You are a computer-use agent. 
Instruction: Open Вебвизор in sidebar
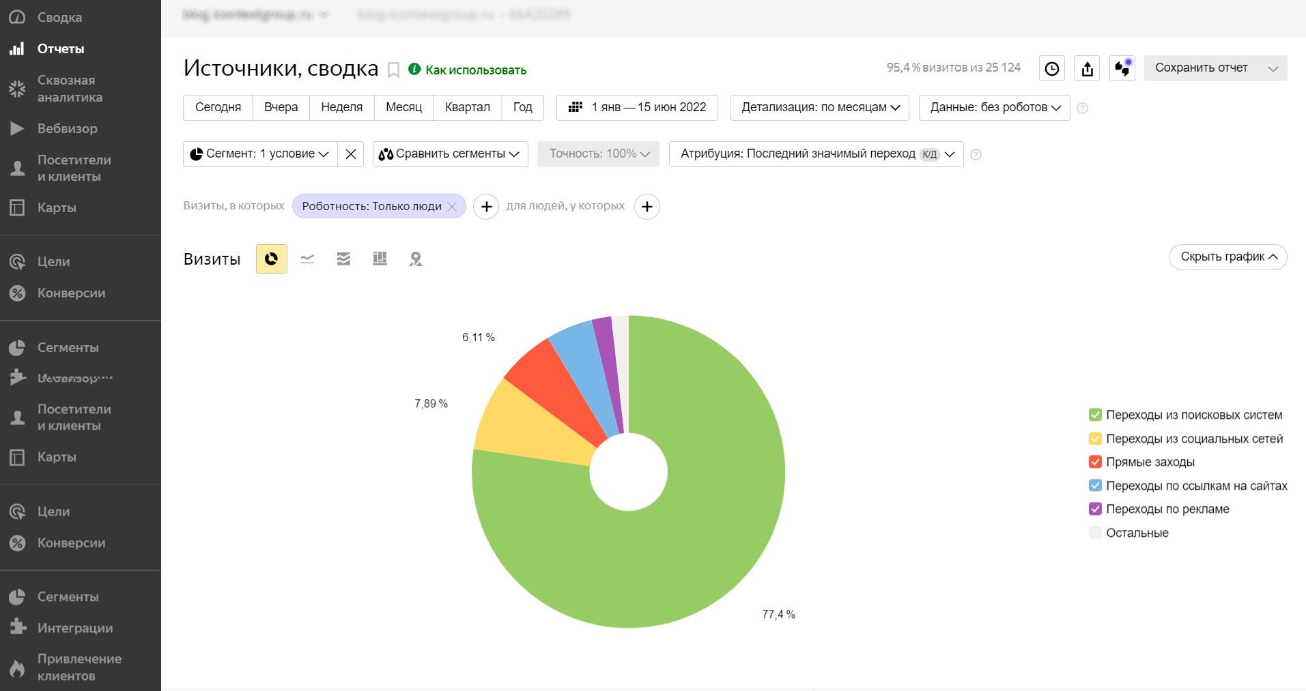(x=67, y=128)
